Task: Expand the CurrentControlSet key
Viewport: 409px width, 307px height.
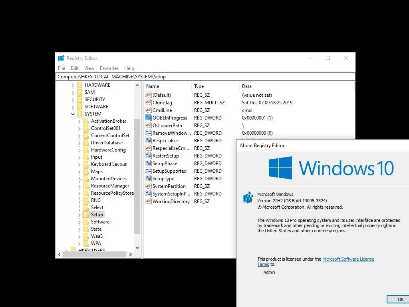Action: (x=79, y=136)
